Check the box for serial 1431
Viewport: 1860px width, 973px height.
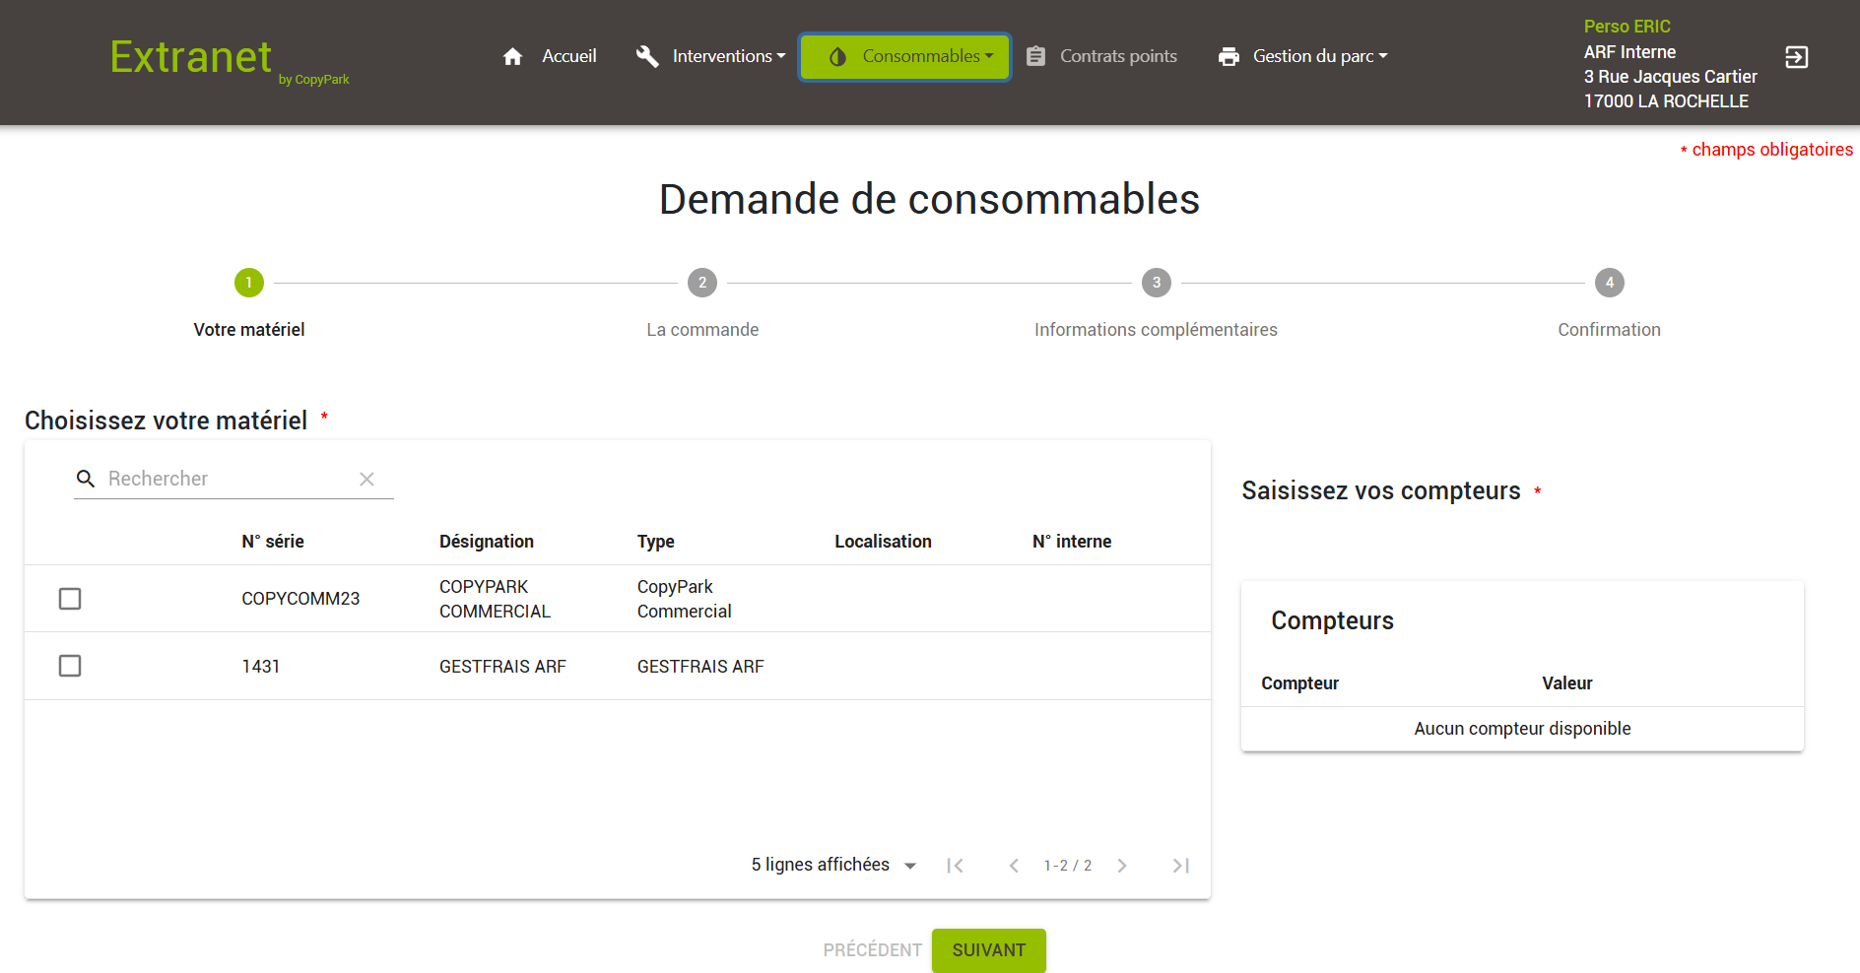[70, 667]
